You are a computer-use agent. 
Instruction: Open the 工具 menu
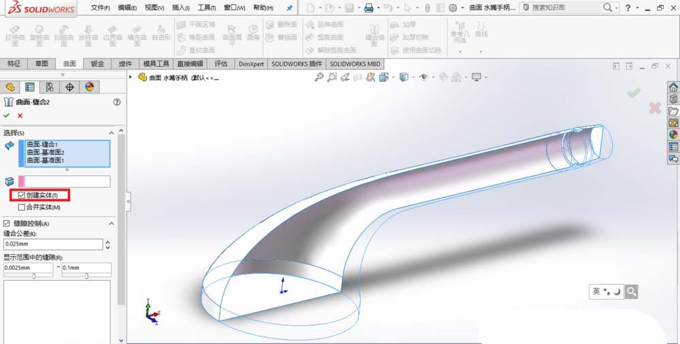pyautogui.click(x=207, y=7)
